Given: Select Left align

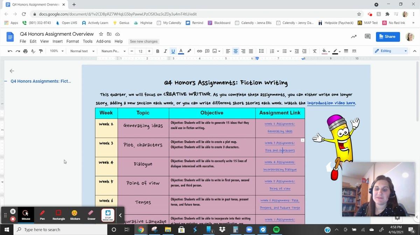Looking at the screenshot, I should tap(228, 51).
